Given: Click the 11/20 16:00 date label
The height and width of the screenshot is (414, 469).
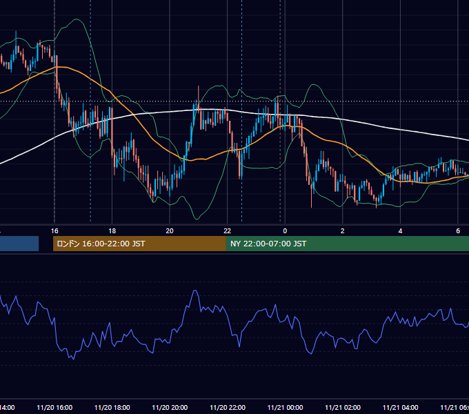Looking at the screenshot, I should pos(54,408).
